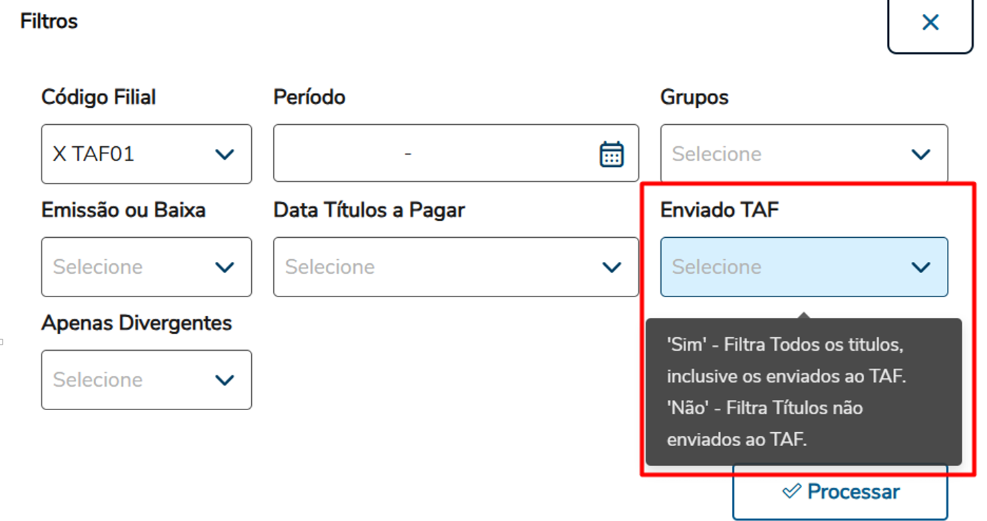Click the Data Títulos a Pagar chevron
Viewport: 987px width, 521px height.
pos(612,267)
